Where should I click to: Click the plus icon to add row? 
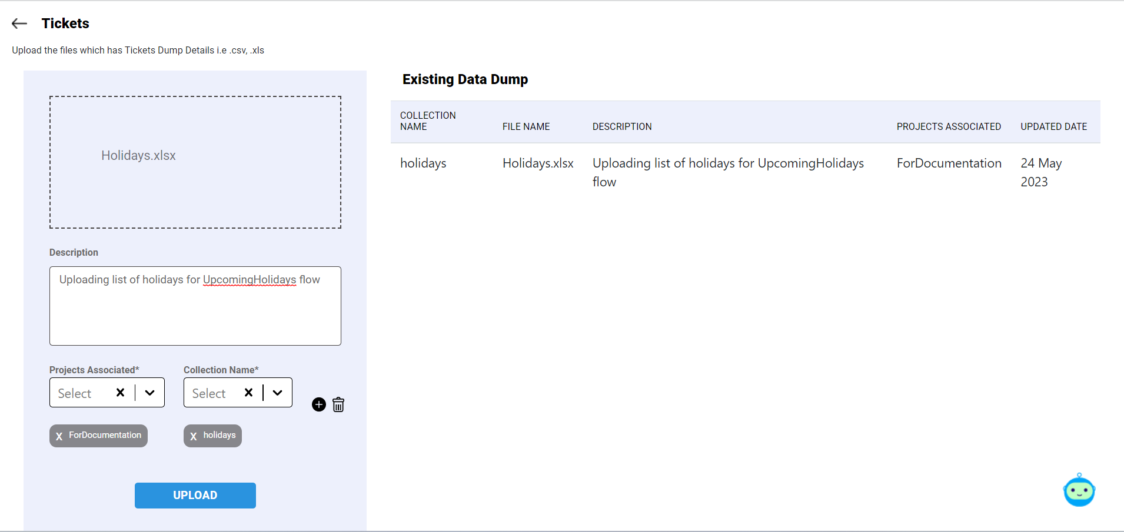(319, 404)
